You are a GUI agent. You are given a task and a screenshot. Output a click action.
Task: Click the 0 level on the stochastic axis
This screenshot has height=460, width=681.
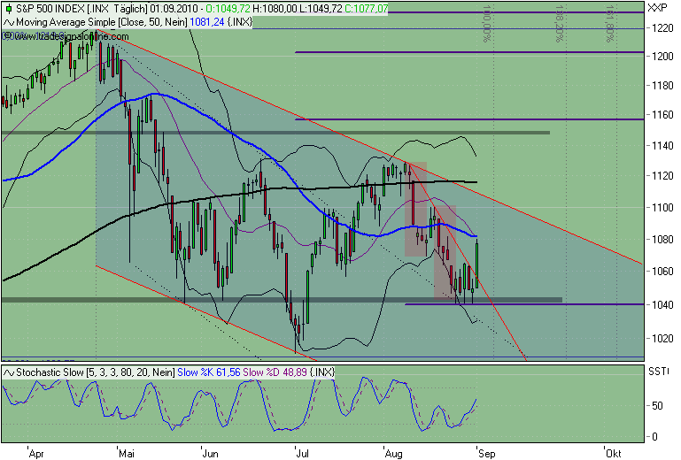655,437
